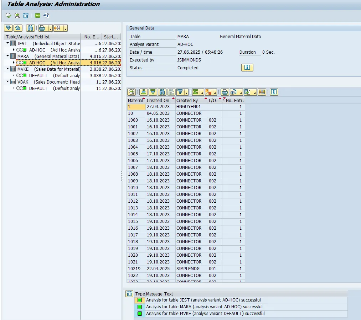The height and width of the screenshot is (320, 361).
Task: Click the delete messages trash icon
Action: click(129, 294)
